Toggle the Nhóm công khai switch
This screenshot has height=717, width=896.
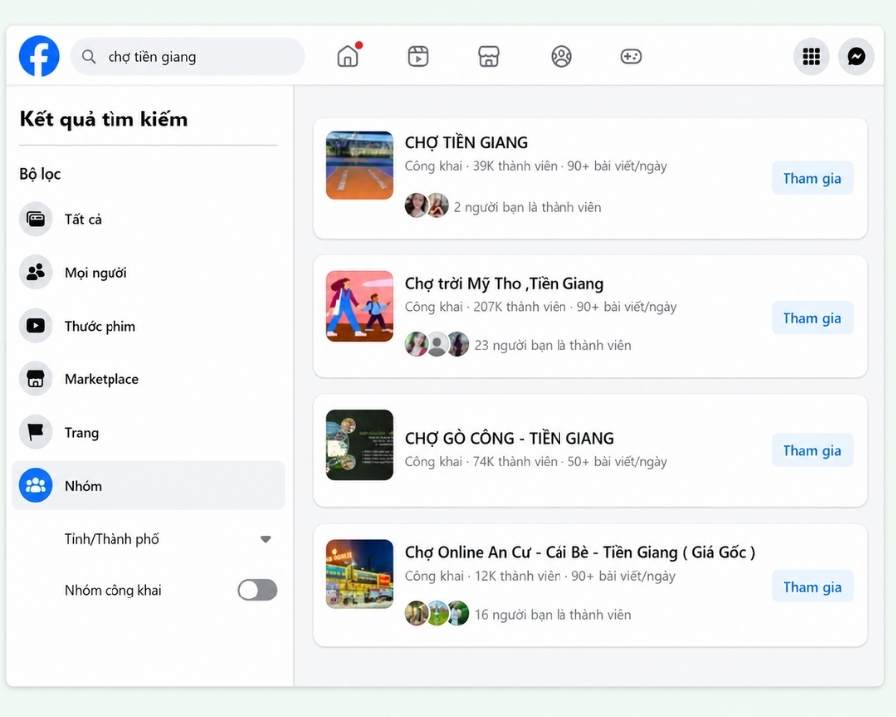click(257, 590)
